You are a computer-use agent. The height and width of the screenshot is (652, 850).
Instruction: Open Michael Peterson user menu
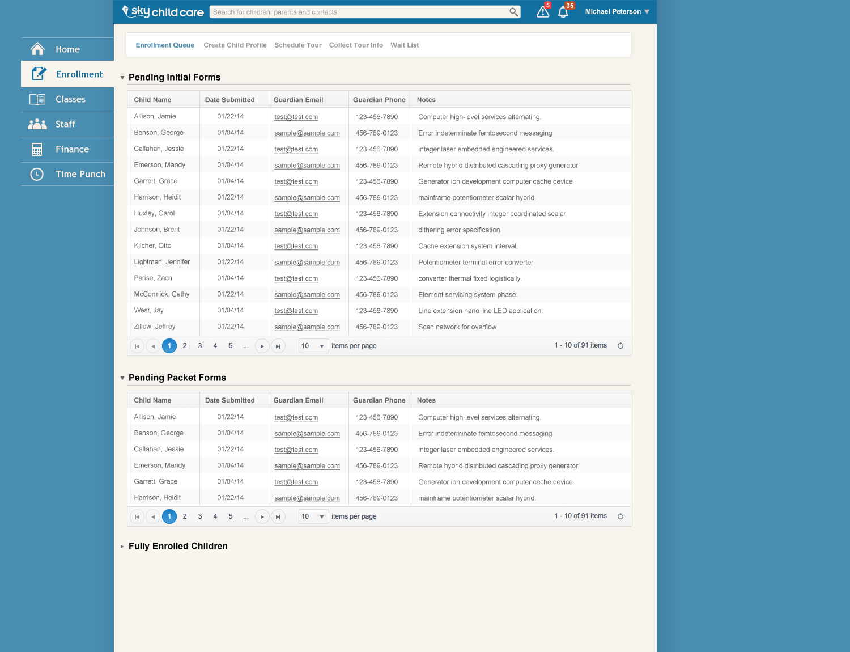(x=617, y=12)
